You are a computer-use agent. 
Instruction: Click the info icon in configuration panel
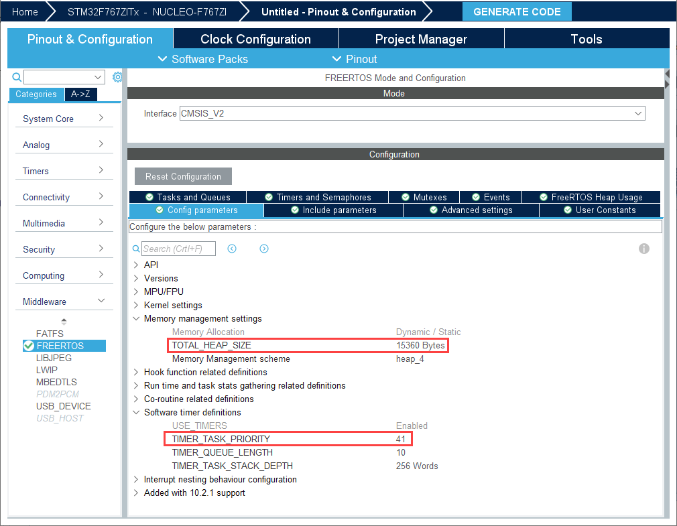point(644,249)
